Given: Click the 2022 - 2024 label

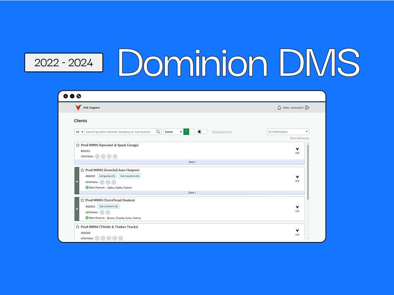Looking at the screenshot, I should click(64, 62).
